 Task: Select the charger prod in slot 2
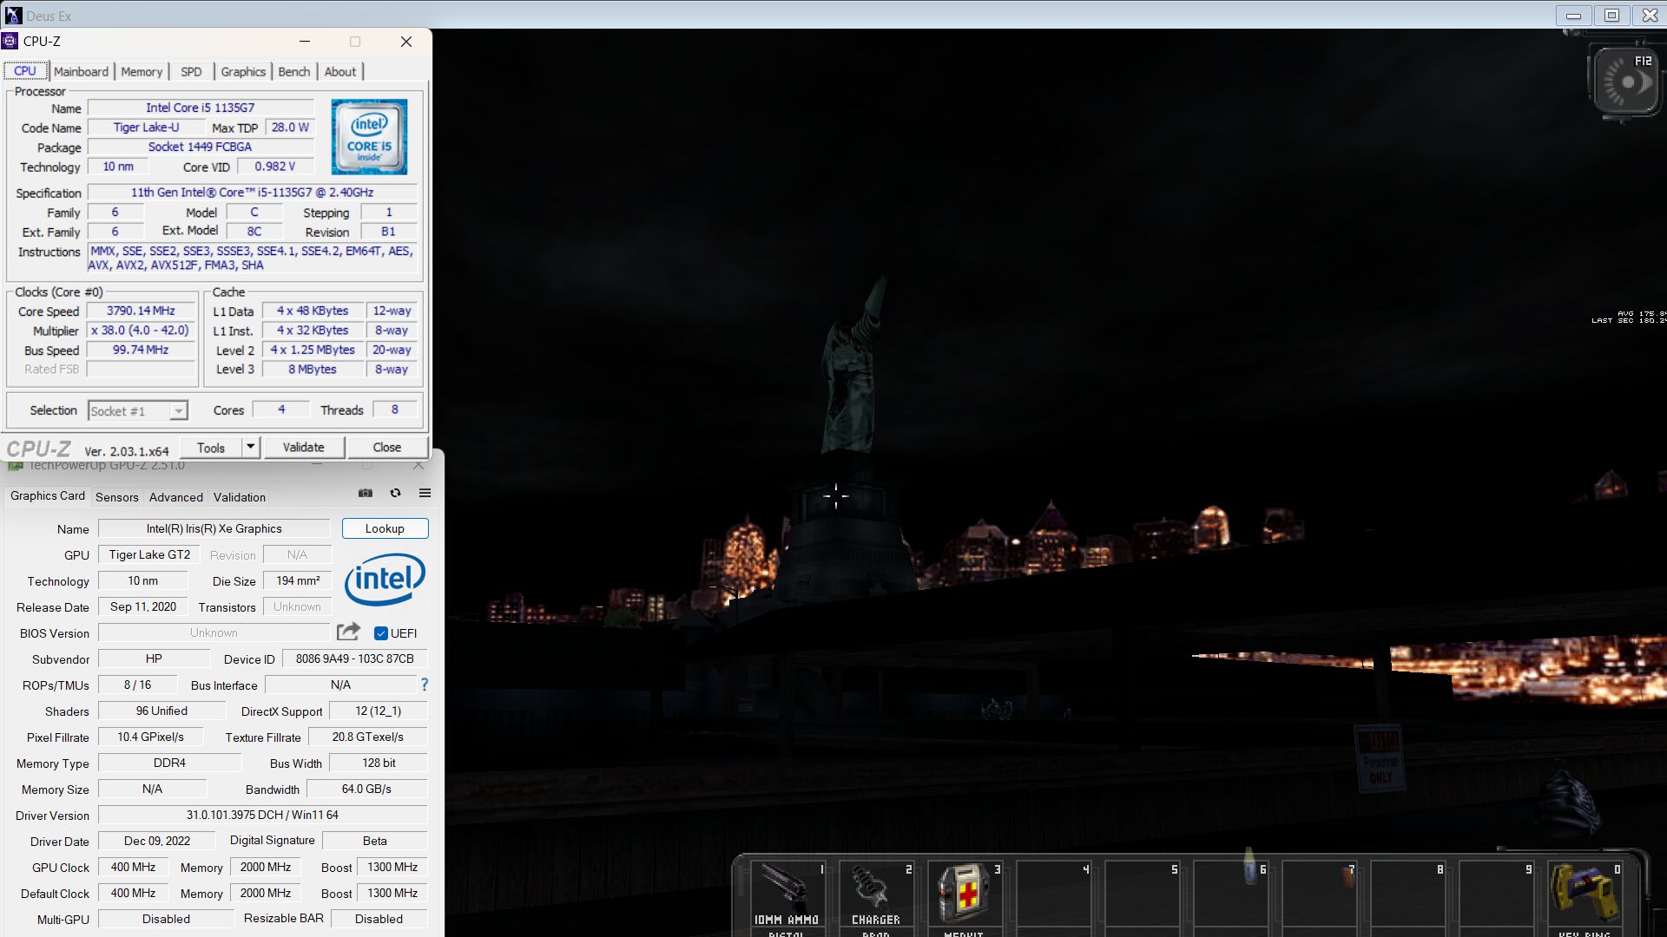click(x=877, y=897)
